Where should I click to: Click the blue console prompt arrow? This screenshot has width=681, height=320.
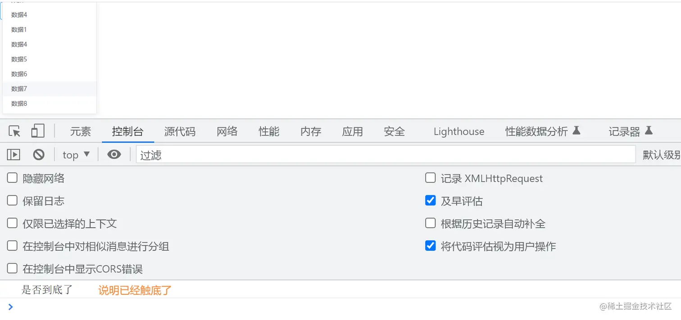11,307
